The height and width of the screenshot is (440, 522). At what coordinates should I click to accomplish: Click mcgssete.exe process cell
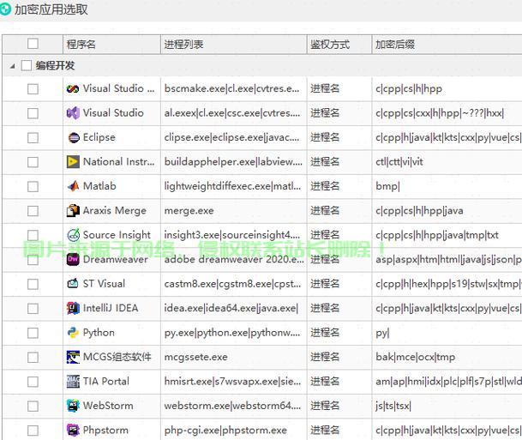click(234, 357)
